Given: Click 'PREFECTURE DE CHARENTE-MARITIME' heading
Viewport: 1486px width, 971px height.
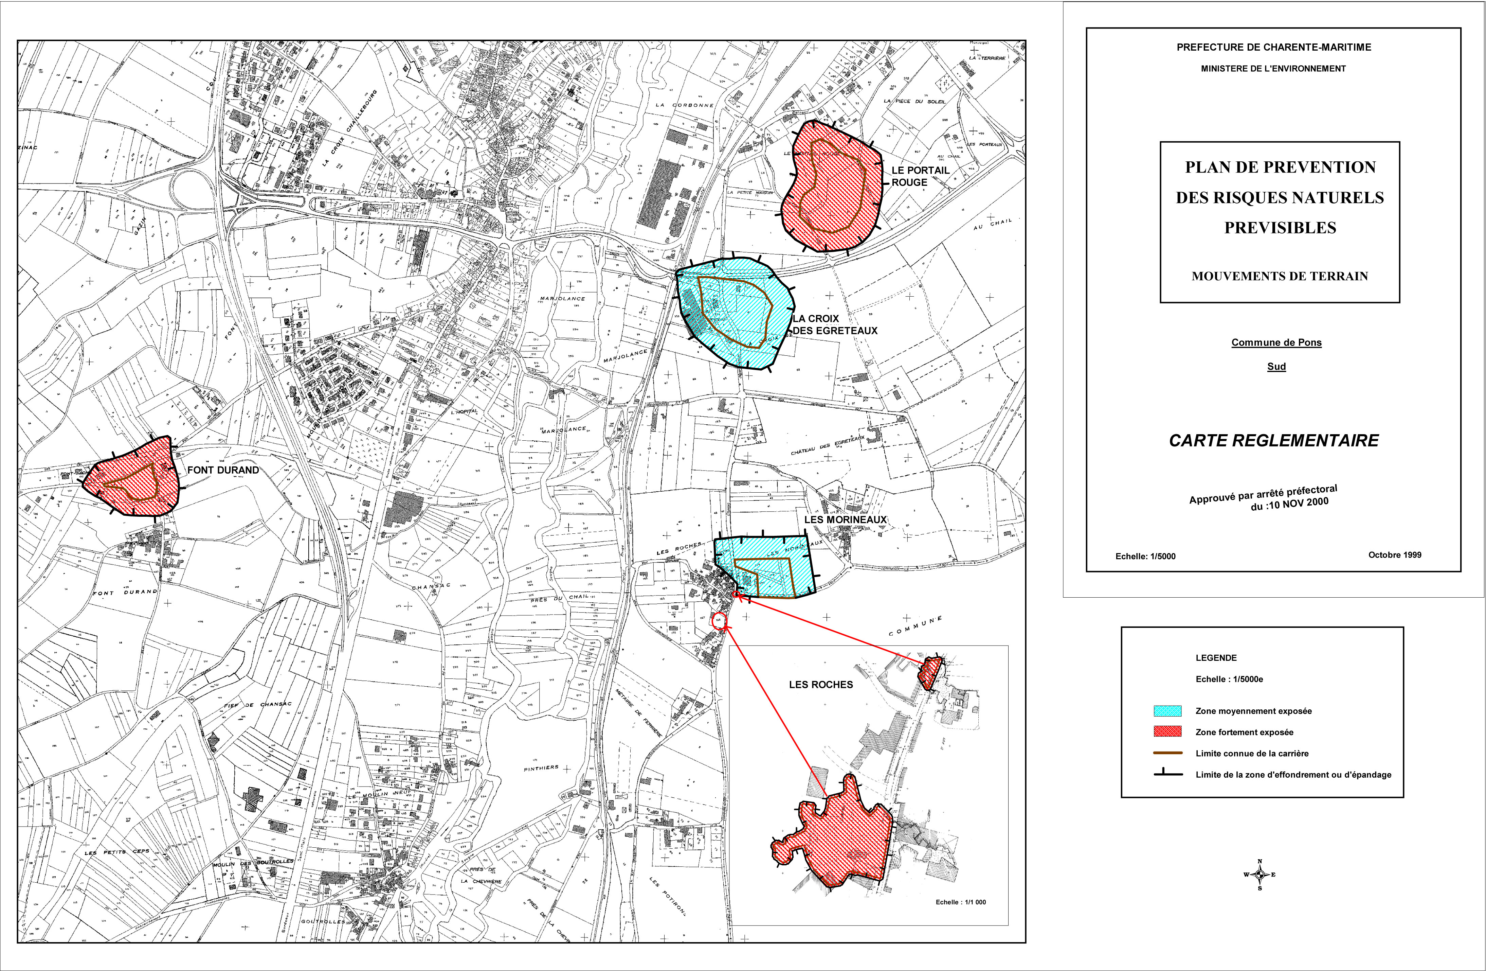Looking at the screenshot, I should coord(1274,48).
